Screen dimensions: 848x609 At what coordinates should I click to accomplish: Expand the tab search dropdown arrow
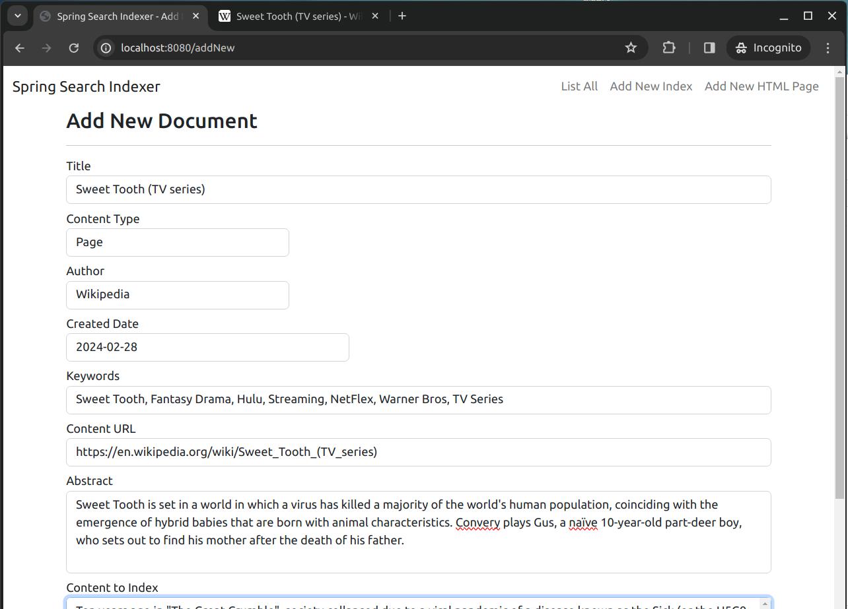click(18, 16)
